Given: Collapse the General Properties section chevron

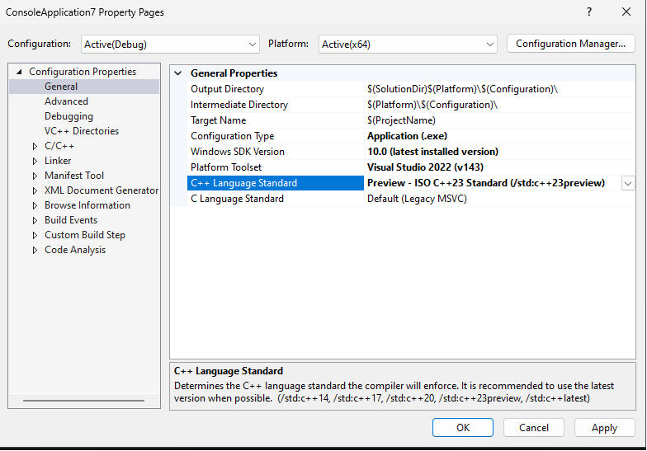Looking at the screenshot, I should tap(178, 73).
